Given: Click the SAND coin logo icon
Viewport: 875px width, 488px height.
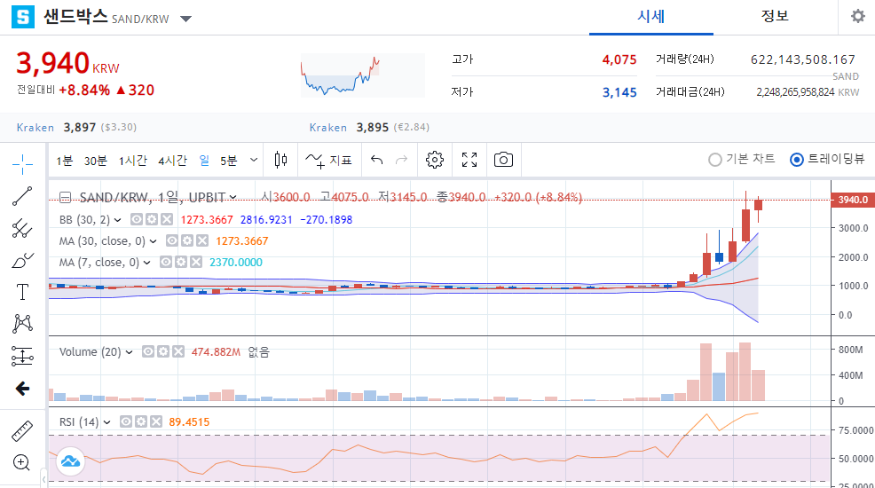Looking at the screenshot, I should (x=23, y=17).
